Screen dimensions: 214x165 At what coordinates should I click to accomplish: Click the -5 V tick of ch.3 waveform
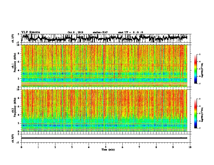pos(18,143)
